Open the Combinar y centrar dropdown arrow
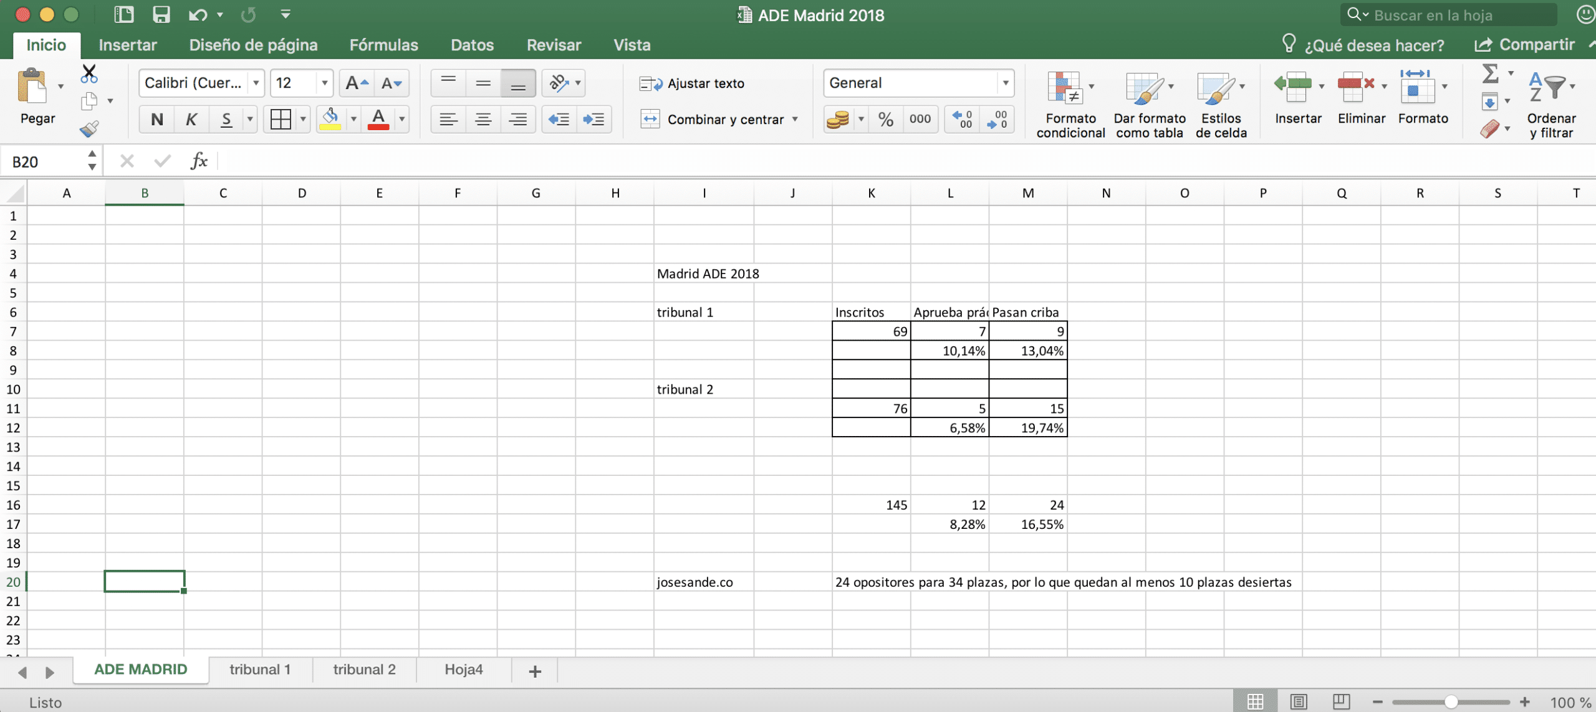The image size is (1596, 712). 795,118
